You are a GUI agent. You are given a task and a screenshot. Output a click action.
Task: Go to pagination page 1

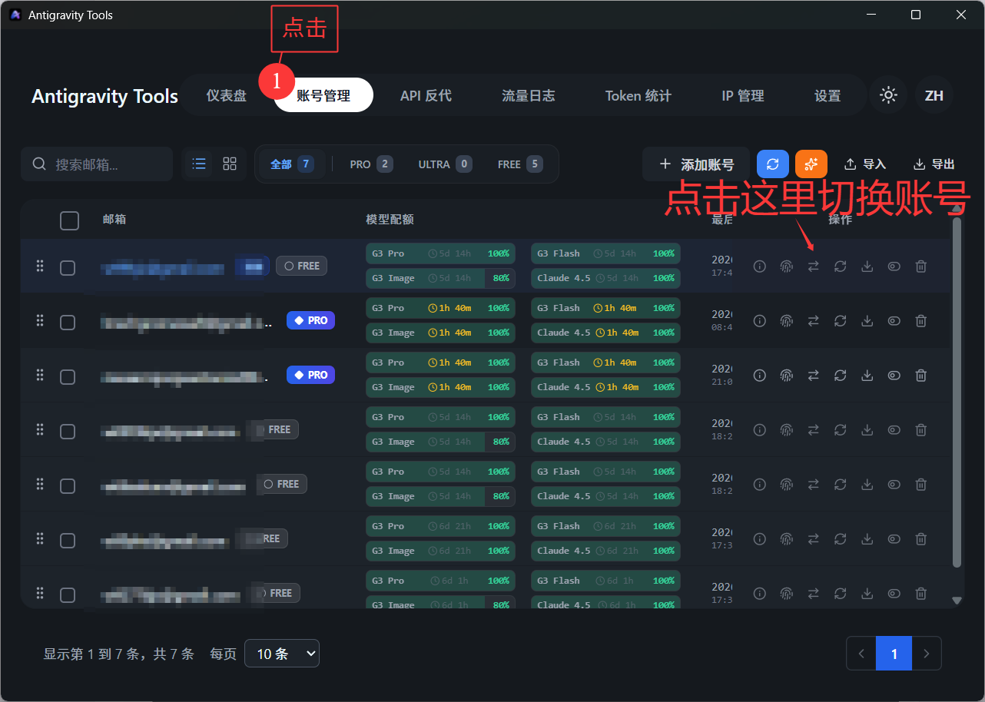pos(894,654)
